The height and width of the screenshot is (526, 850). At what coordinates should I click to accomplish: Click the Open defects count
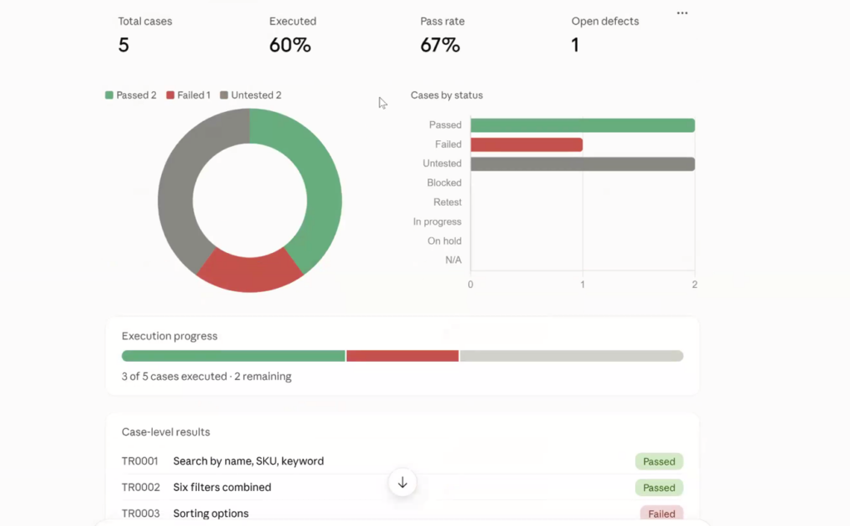point(575,45)
